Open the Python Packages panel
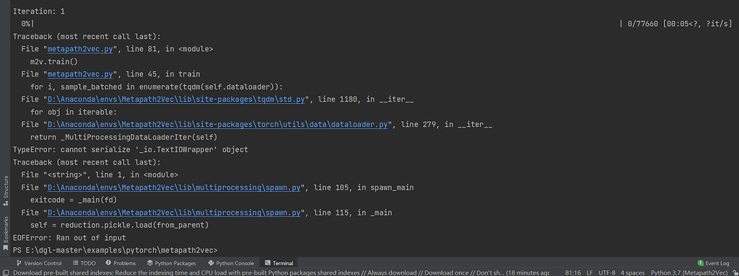This screenshot has width=739, height=276. click(171, 263)
